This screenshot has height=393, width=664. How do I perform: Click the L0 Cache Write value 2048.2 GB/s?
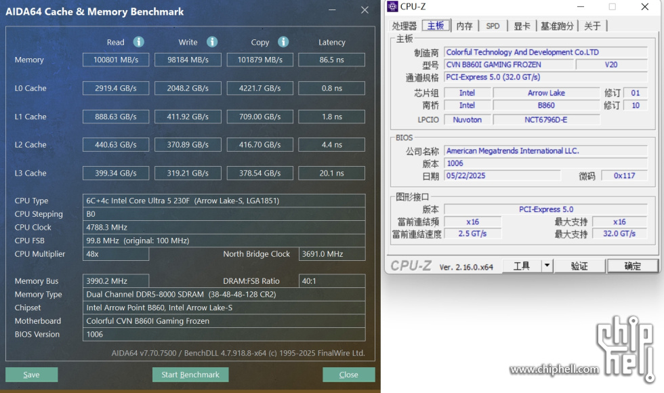188,88
